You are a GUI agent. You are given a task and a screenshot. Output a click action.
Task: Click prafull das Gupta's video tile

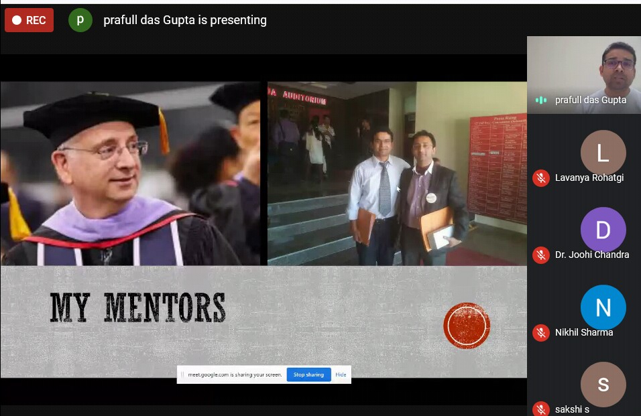[584, 75]
